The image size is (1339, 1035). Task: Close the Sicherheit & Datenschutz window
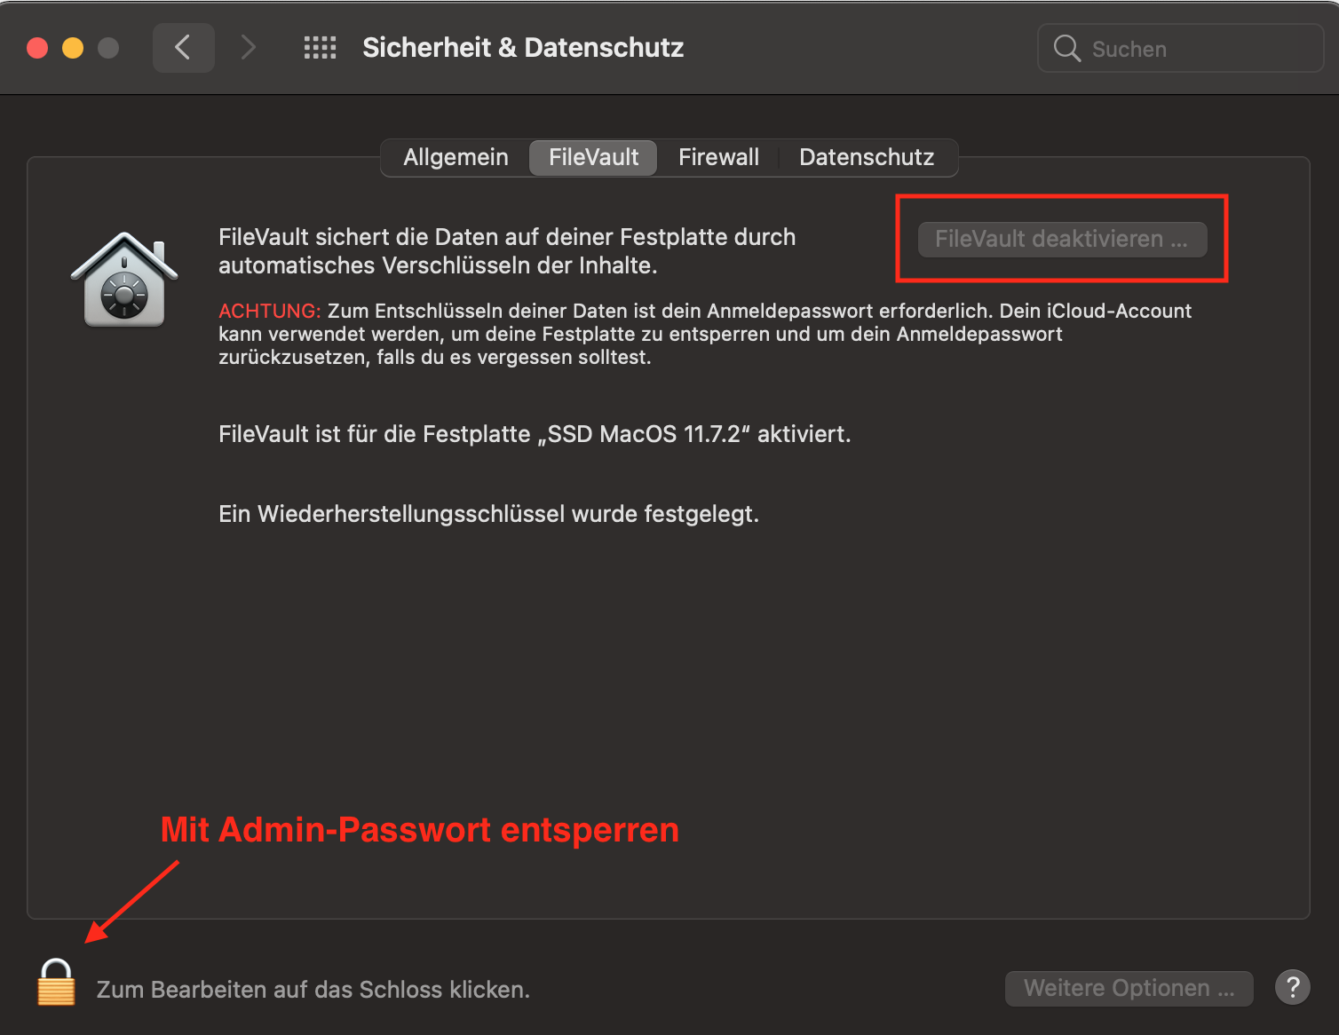click(x=37, y=48)
